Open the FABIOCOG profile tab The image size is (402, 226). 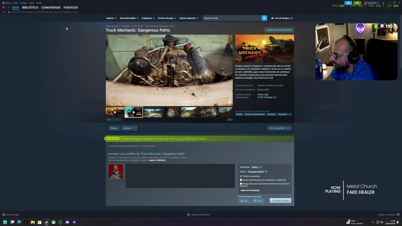pos(71,8)
